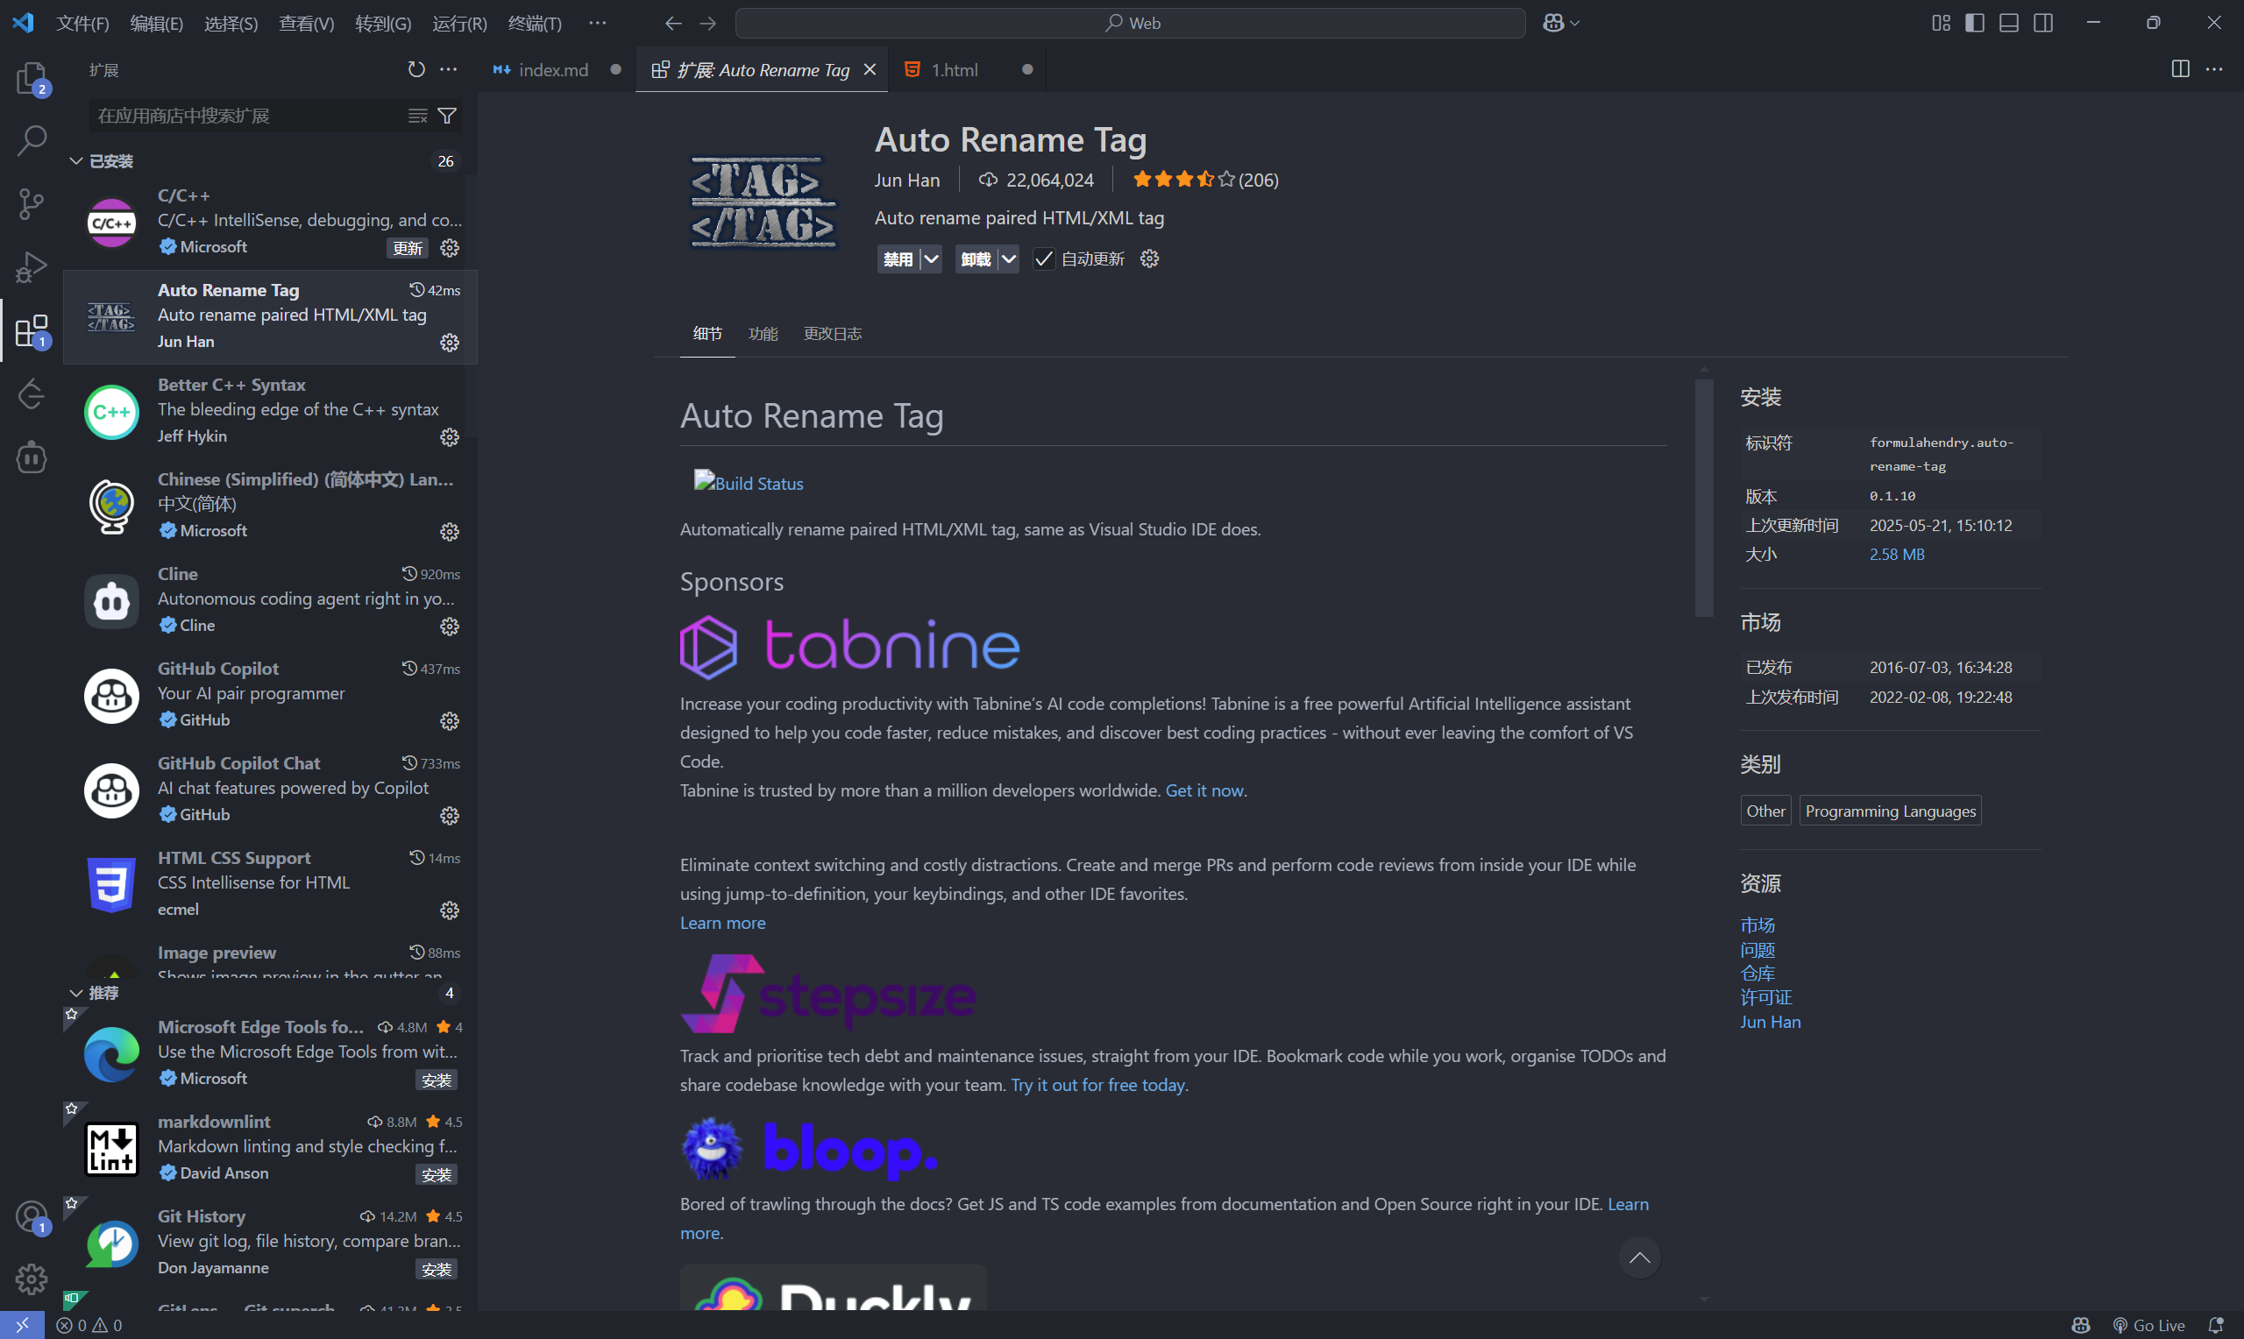The width and height of the screenshot is (2244, 1339).
Task: Open Tabnine 'Get it now' link
Action: [1204, 790]
